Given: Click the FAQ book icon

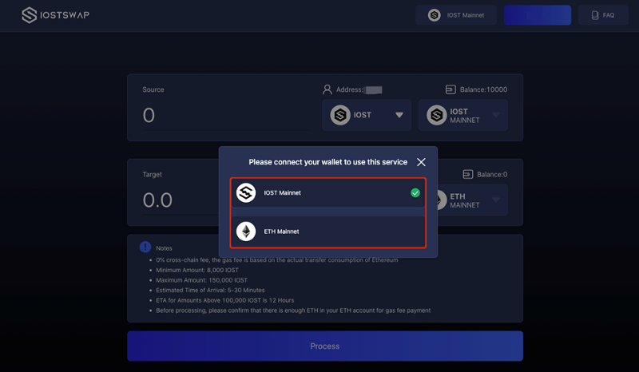Looking at the screenshot, I should [x=595, y=15].
